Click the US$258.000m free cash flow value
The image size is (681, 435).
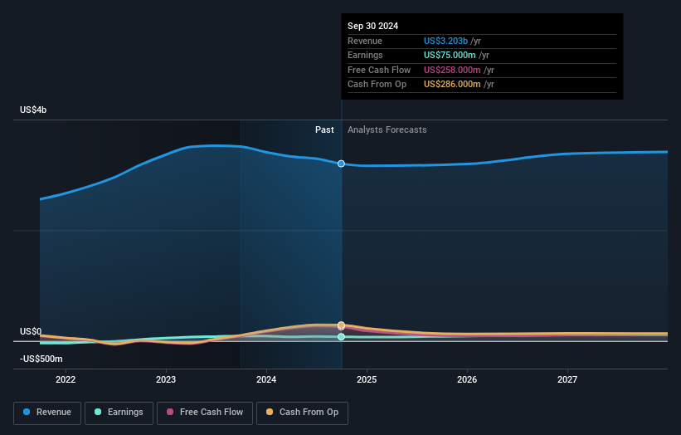452,70
